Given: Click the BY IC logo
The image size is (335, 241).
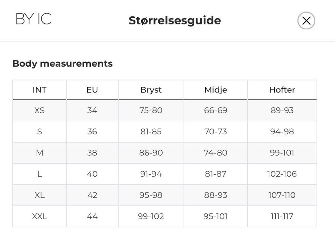Looking at the screenshot, I should [x=33, y=19].
